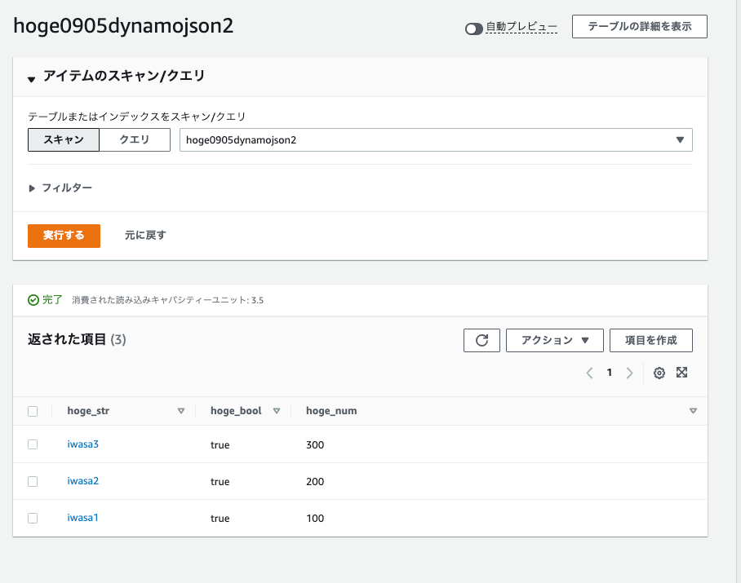Run the scan with 実行する

[64, 234]
